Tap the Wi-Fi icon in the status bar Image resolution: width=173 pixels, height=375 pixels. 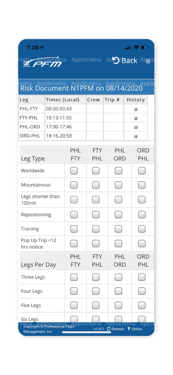136,47
